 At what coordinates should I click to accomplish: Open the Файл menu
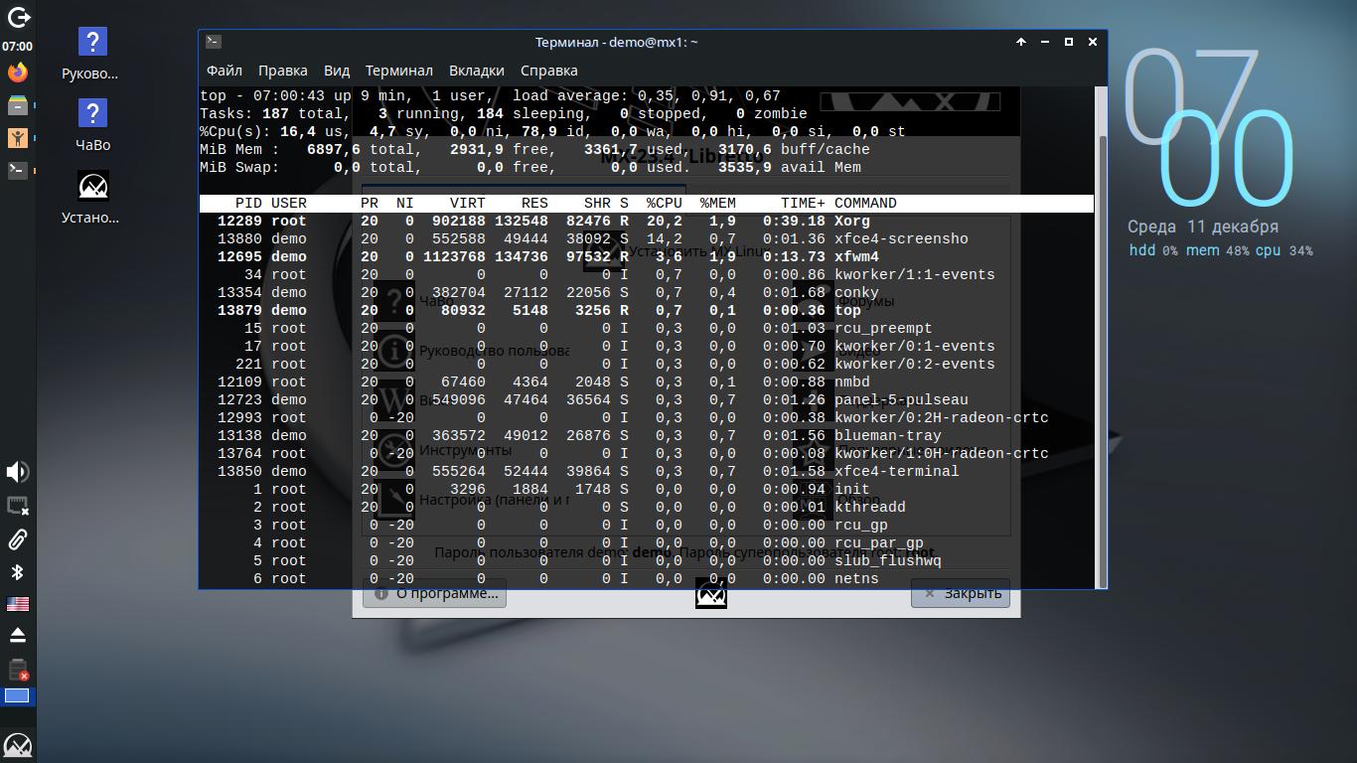click(225, 71)
